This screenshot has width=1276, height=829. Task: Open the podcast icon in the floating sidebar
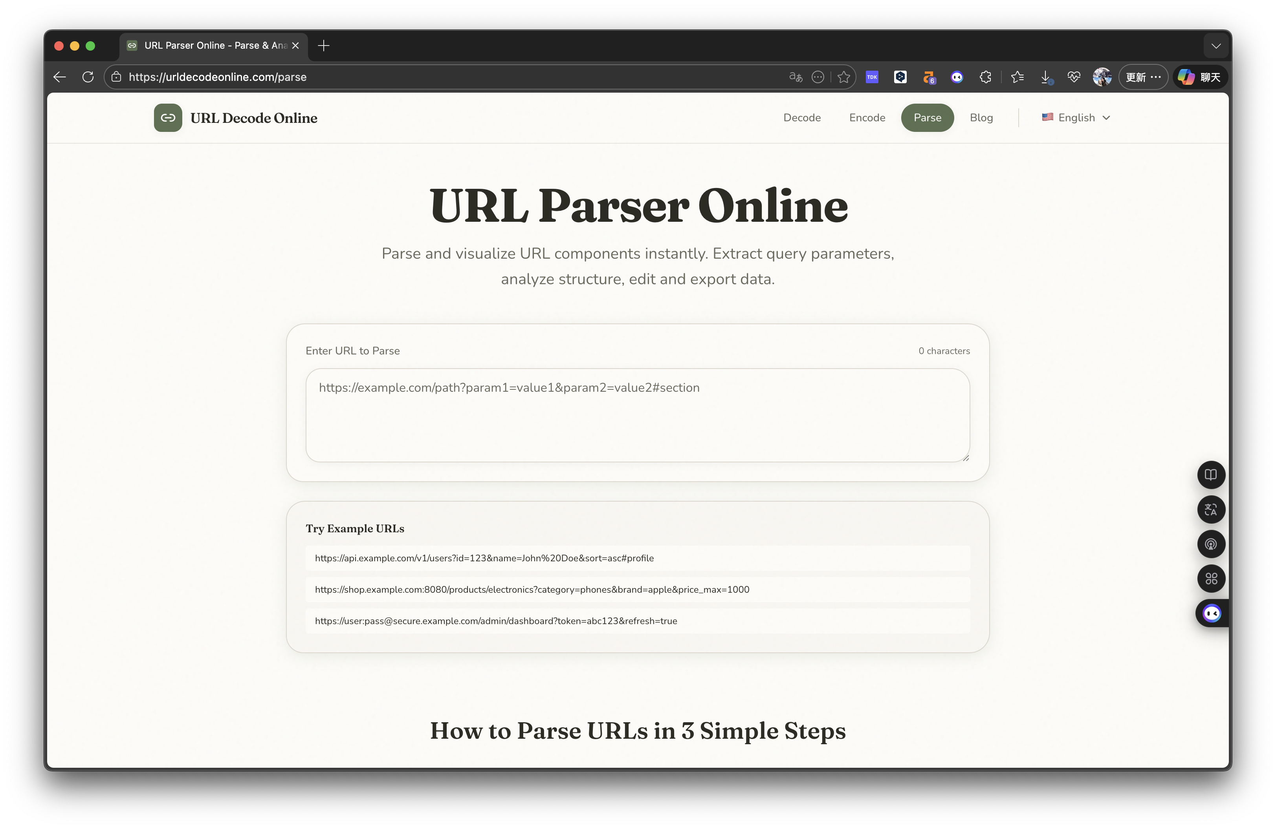(1211, 544)
